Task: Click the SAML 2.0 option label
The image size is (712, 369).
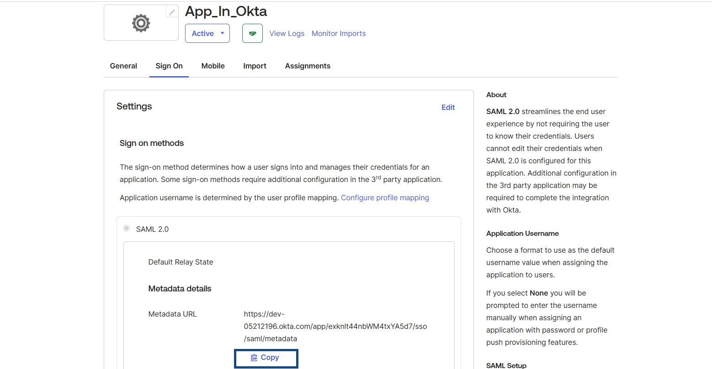Action: point(152,229)
